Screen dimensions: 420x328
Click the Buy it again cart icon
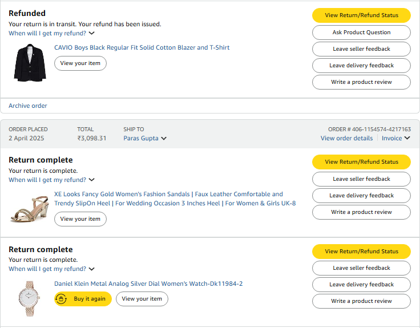pyautogui.click(x=61, y=299)
